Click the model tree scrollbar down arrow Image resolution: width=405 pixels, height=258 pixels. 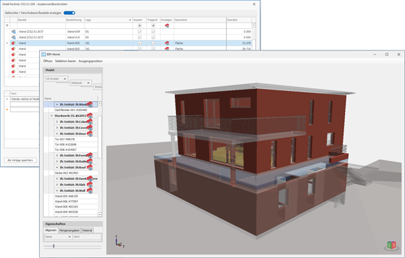[x=100, y=214]
